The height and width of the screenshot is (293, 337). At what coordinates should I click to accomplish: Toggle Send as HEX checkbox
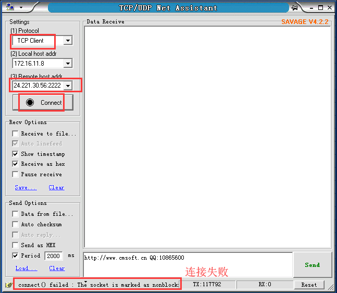coord(16,246)
